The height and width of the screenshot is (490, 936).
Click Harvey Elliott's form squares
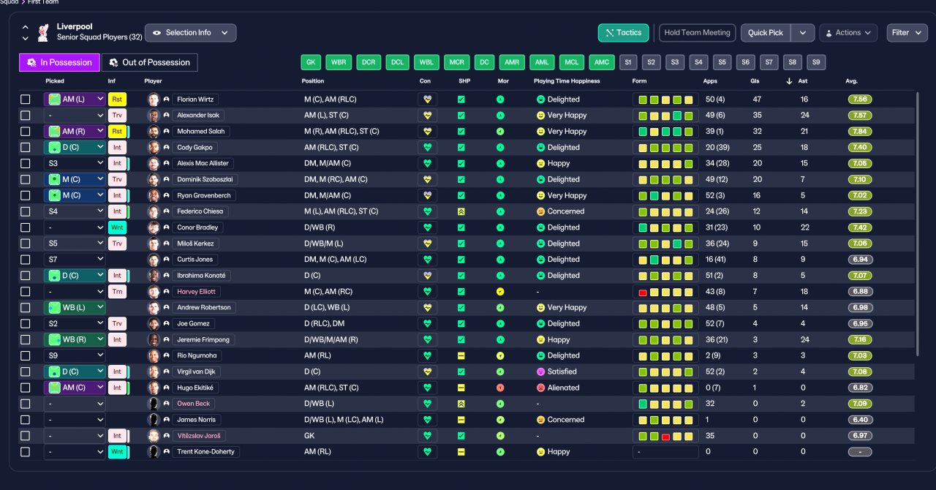pos(665,292)
